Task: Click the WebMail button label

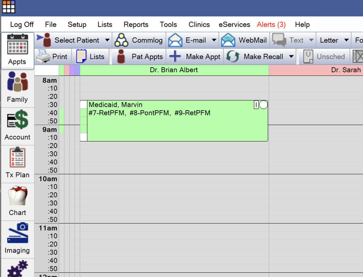Action: (x=253, y=40)
